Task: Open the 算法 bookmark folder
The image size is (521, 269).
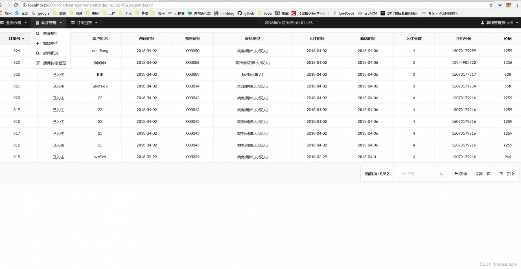Action: click(142, 13)
